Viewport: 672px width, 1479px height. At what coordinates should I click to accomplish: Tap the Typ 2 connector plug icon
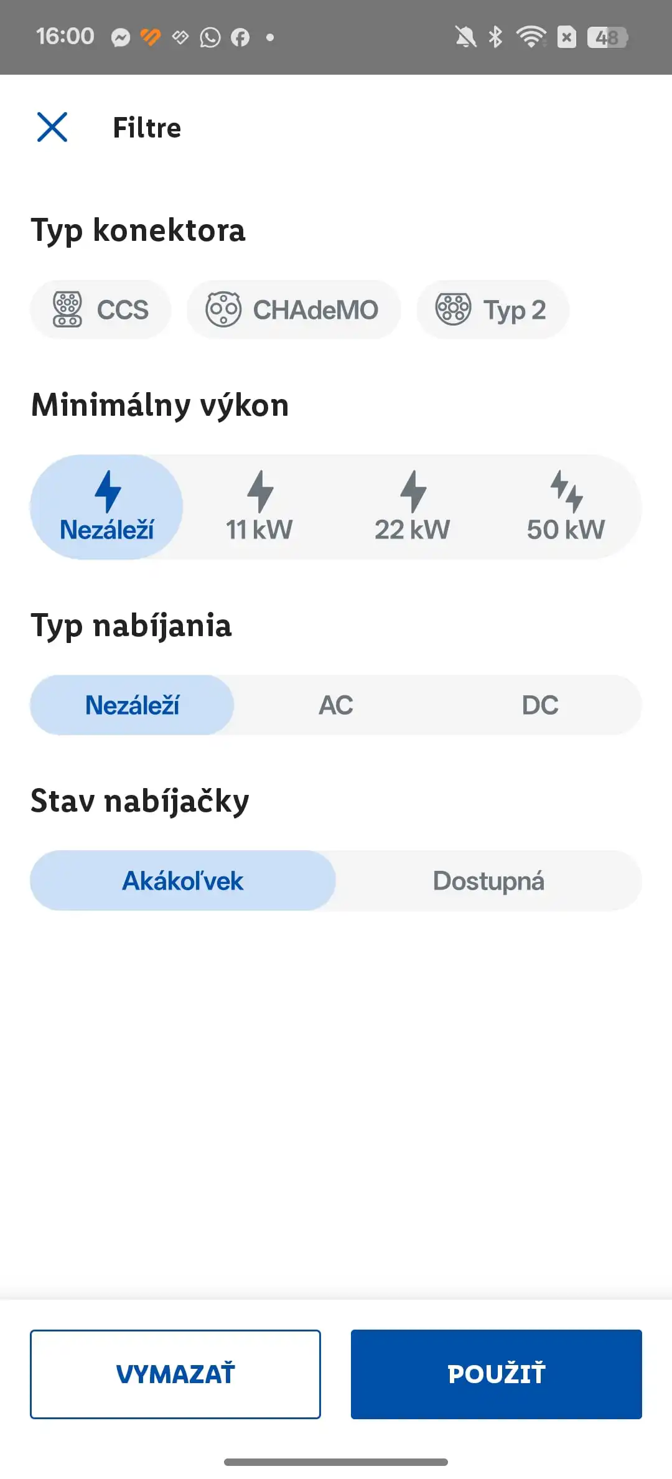(x=453, y=309)
